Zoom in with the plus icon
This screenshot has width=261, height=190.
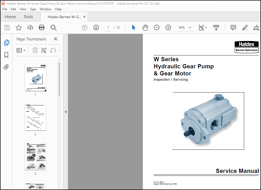(168, 28)
